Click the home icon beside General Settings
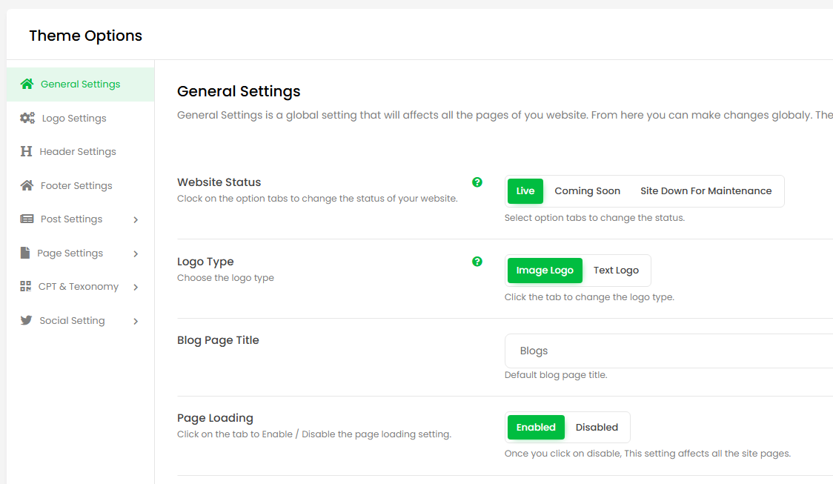 (27, 84)
